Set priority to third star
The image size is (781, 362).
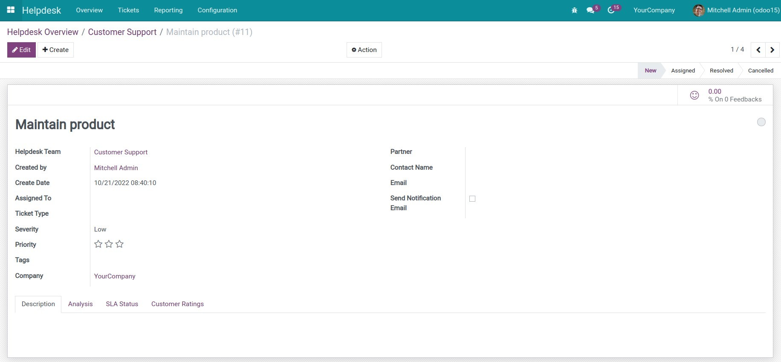[x=120, y=244]
